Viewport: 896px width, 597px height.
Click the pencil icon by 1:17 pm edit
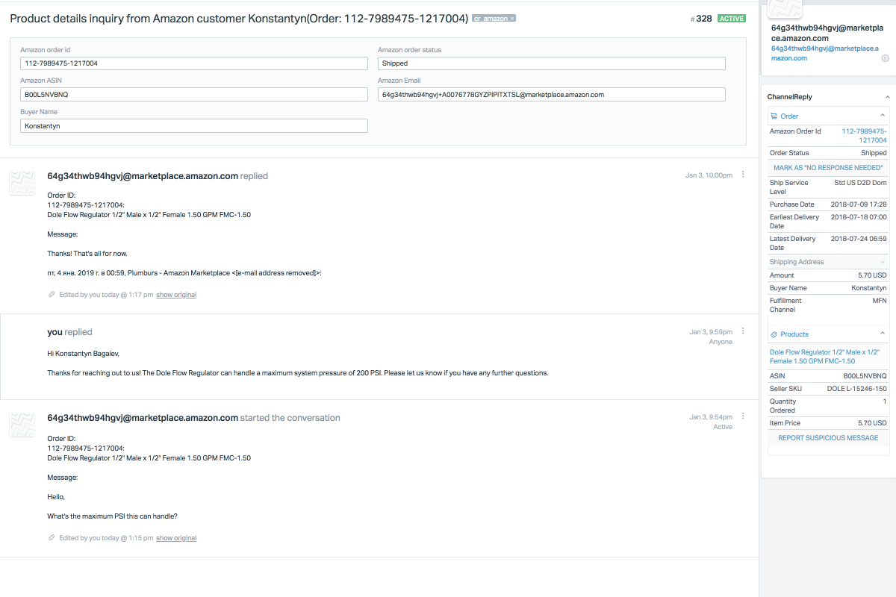(x=52, y=295)
